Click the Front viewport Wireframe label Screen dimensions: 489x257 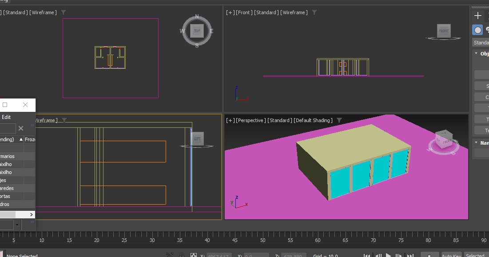[294, 12]
